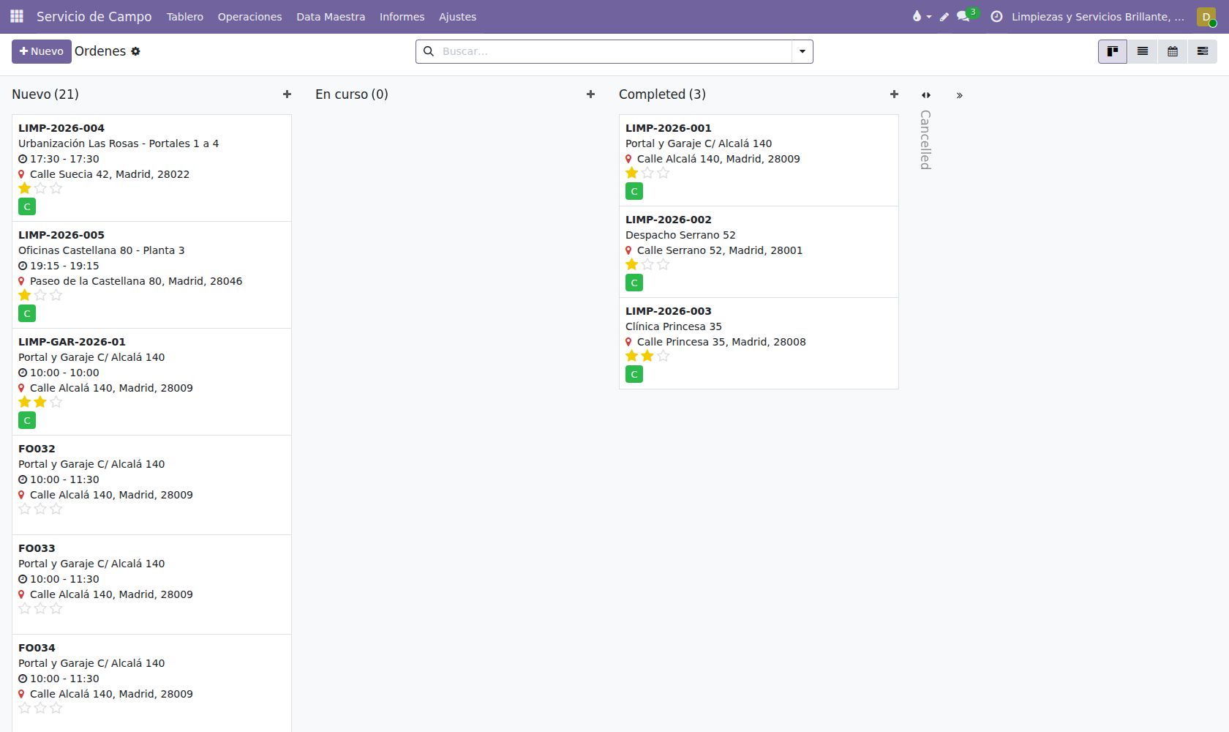Switch to calendar view
This screenshot has height=732, width=1229.
1173,51
